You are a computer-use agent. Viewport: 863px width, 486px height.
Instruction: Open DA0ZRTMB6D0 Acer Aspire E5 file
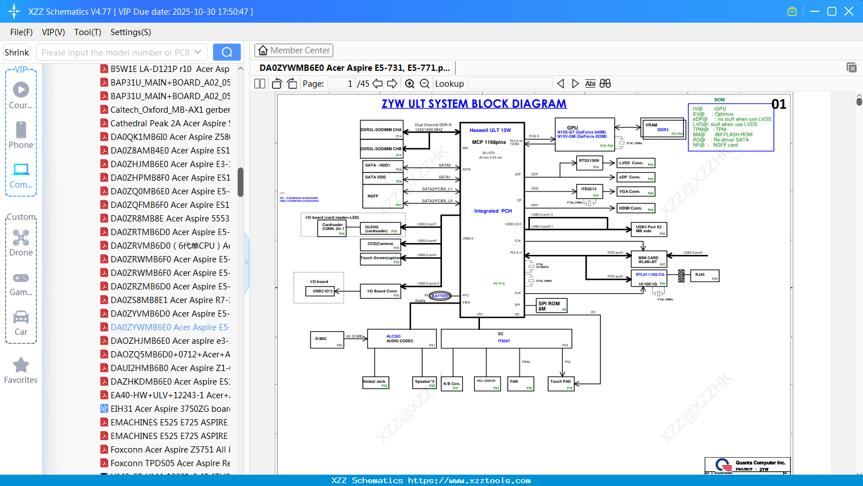[x=165, y=232]
